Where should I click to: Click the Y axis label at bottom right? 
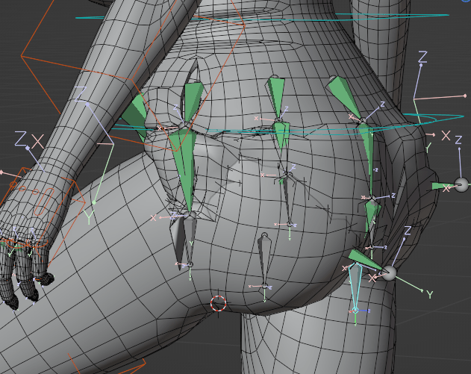pyautogui.click(x=431, y=295)
